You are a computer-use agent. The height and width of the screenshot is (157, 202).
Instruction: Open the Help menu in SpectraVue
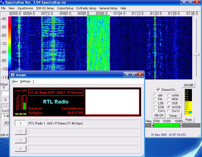pyautogui.click(x=123, y=8)
